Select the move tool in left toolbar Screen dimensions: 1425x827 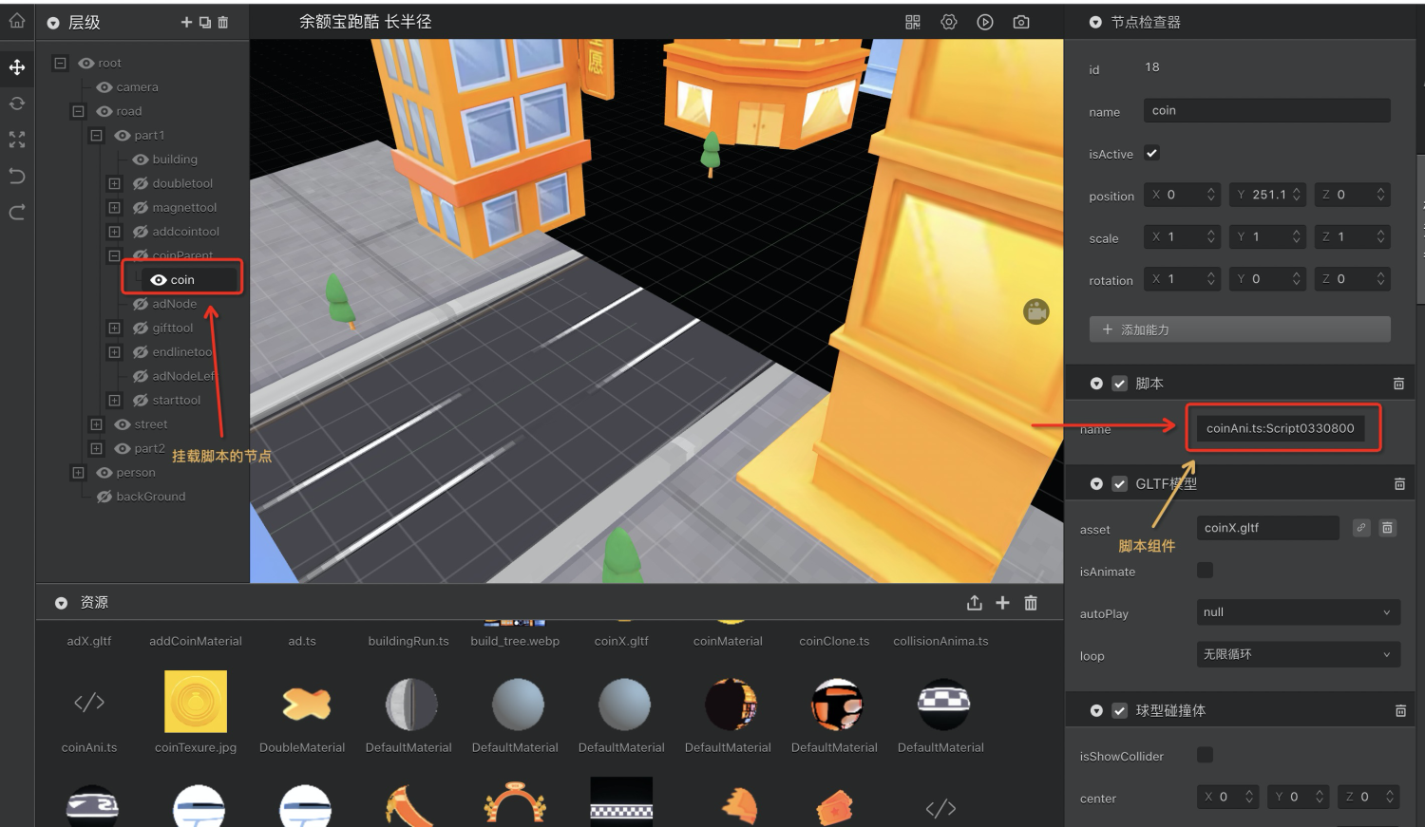tap(17, 67)
